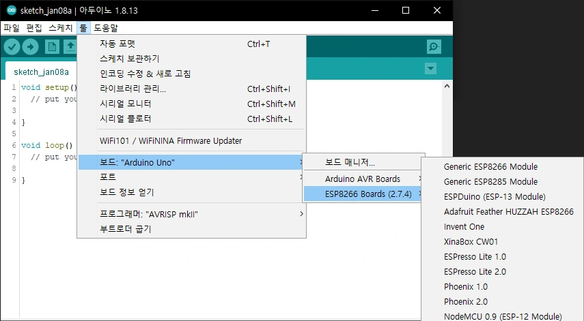Viewport: 584px width, 321px height.
Task: Choose XinaBox CW01 board
Action: 503,241
